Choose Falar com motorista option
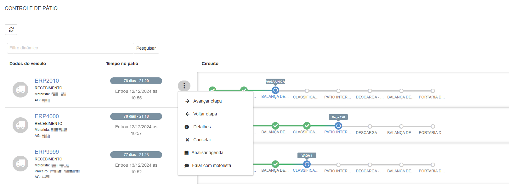Image resolution: width=509 pixels, height=184 pixels. coord(211,165)
